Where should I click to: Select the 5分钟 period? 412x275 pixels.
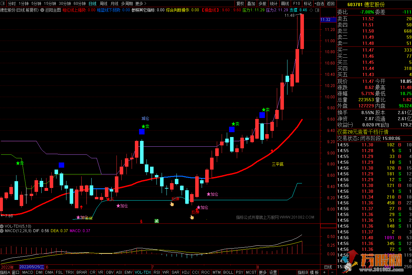(36, 4)
